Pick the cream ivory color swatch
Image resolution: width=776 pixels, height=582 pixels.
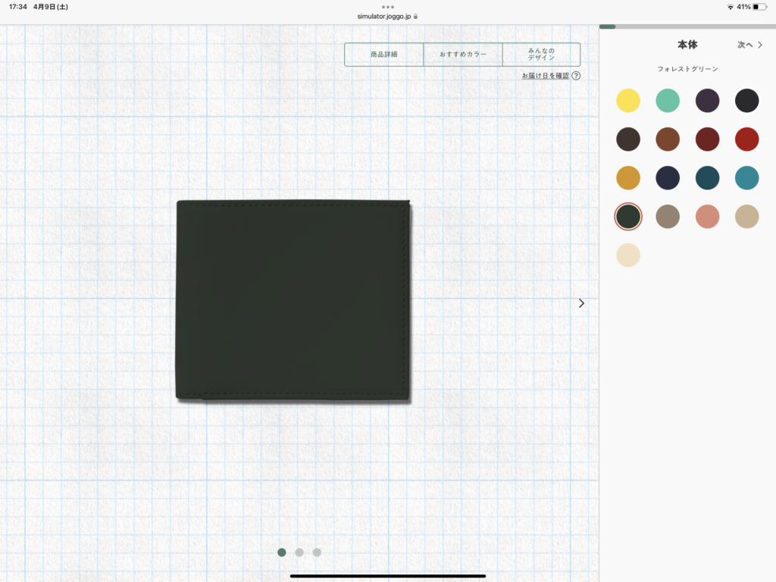[627, 255]
